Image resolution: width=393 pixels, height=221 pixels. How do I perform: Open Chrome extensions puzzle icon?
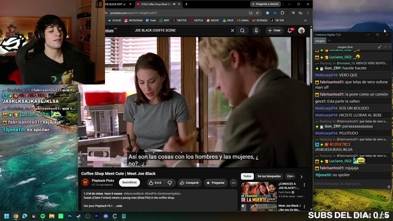282,13
